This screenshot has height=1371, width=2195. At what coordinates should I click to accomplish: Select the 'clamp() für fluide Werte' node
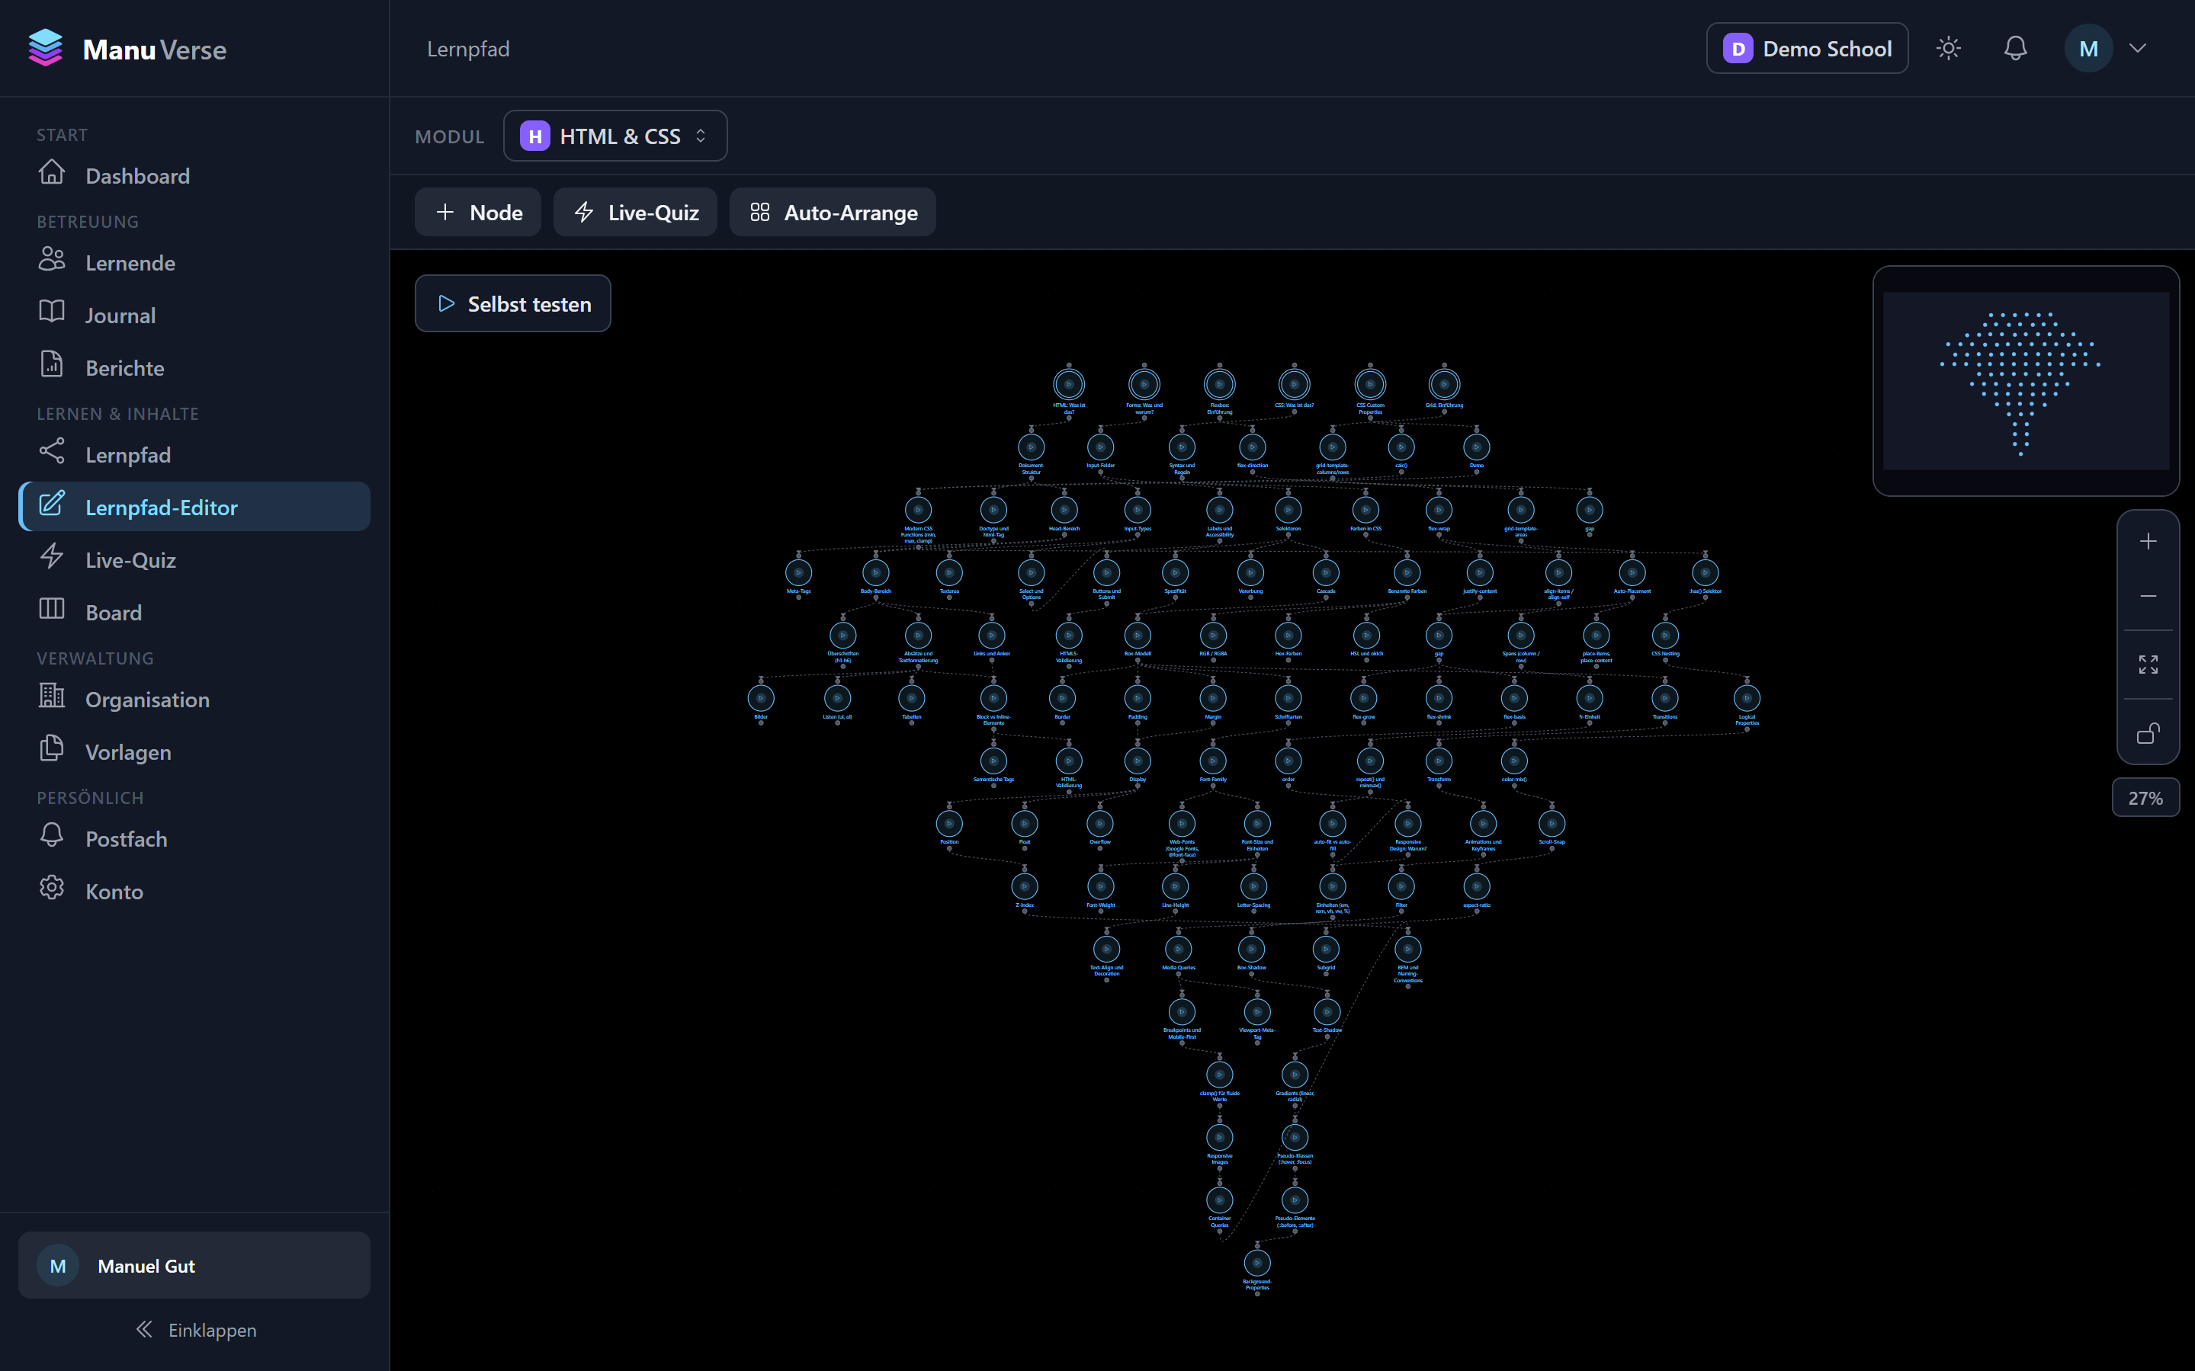point(1219,1075)
